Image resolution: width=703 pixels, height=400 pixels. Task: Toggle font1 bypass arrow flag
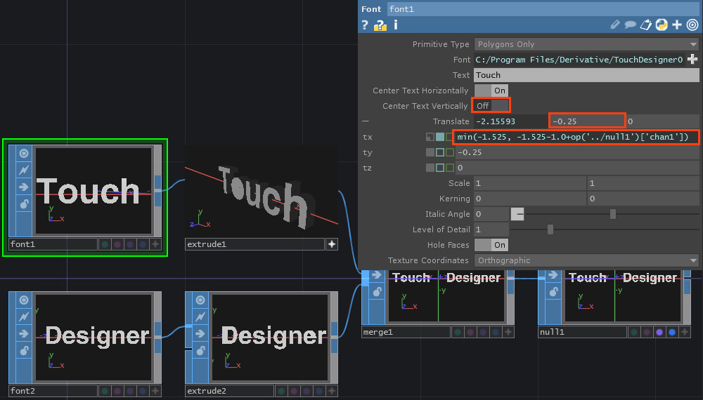pos(24,187)
